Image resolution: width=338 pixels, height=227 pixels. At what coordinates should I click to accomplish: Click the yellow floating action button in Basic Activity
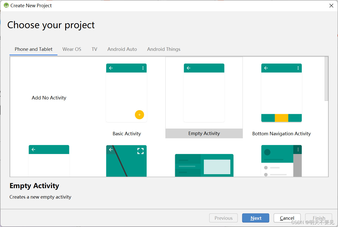pos(139,115)
